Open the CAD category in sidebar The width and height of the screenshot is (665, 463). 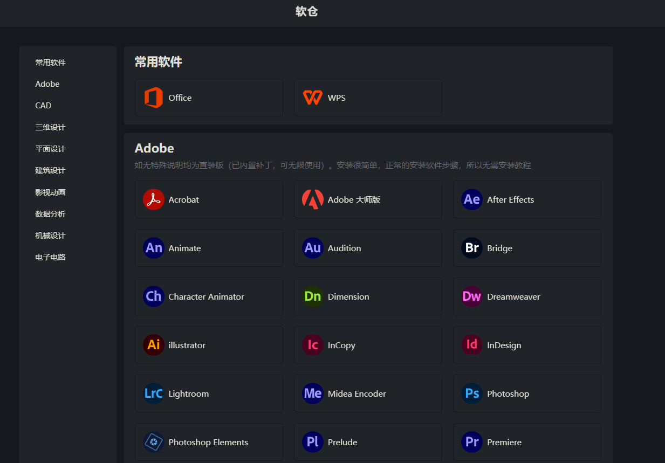[x=43, y=105]
